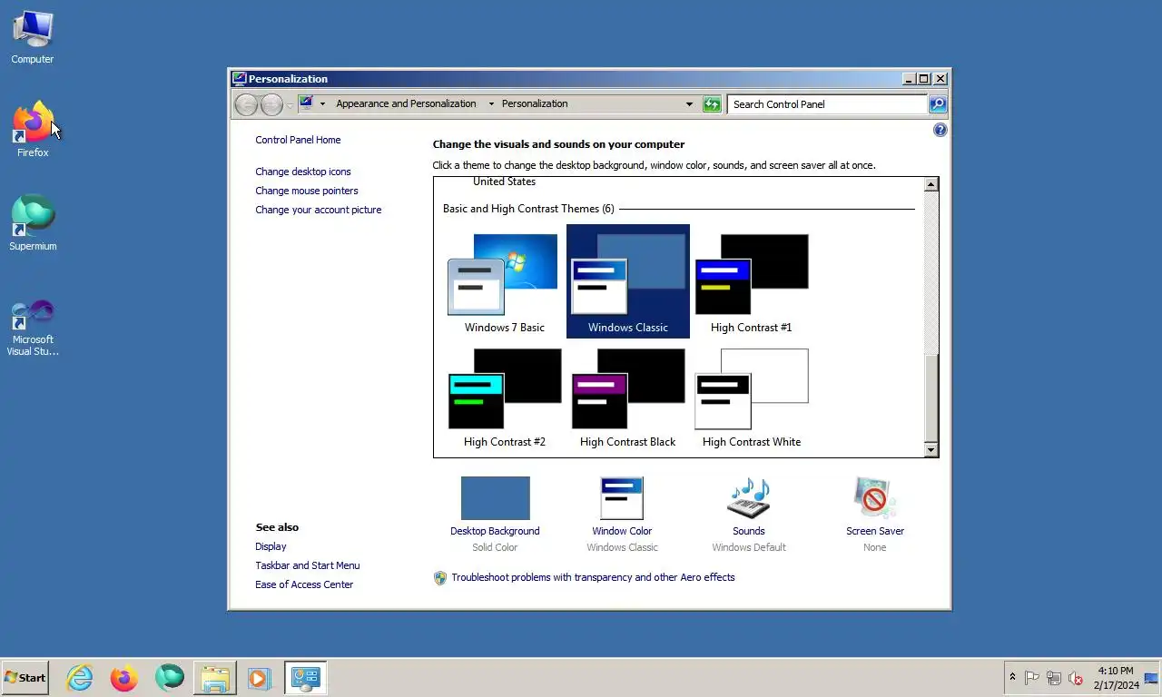
Task: Click the theme list scrollbar thumb
Action: [x=931, y=398]
